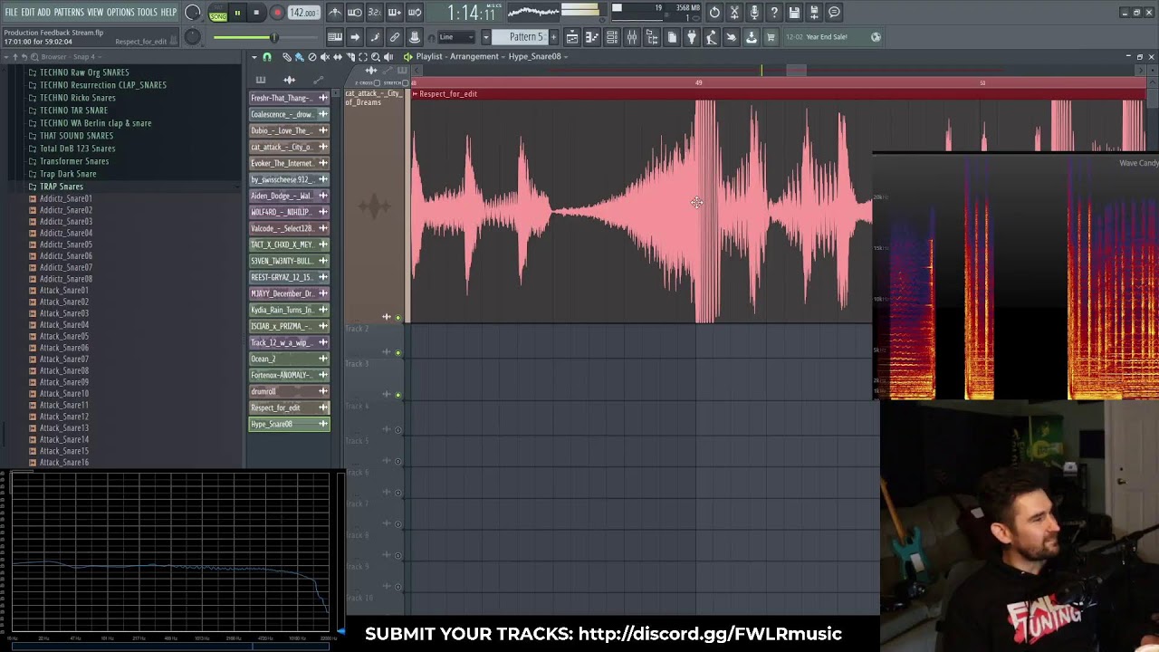Toggle auto-scrolling arrow icon

pyautogui.click(x=355, y=37)
